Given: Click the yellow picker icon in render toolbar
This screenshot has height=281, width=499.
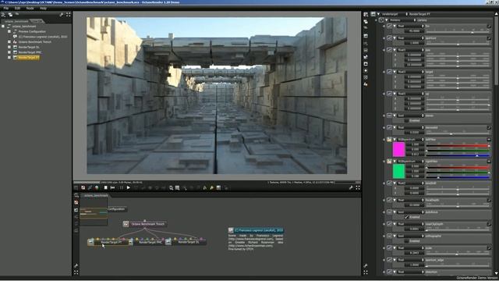Looking at the screenshot, I should tap(211, 188).
